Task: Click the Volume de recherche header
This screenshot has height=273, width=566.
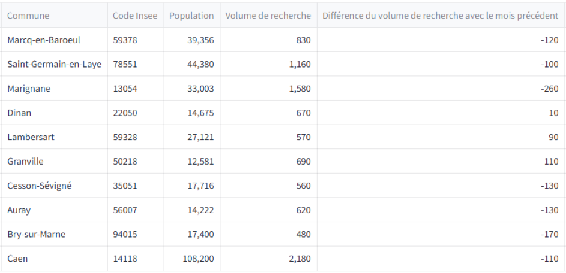Action: coord(268,16)
